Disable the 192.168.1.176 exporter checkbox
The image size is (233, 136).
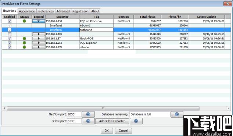coord(10,47)
